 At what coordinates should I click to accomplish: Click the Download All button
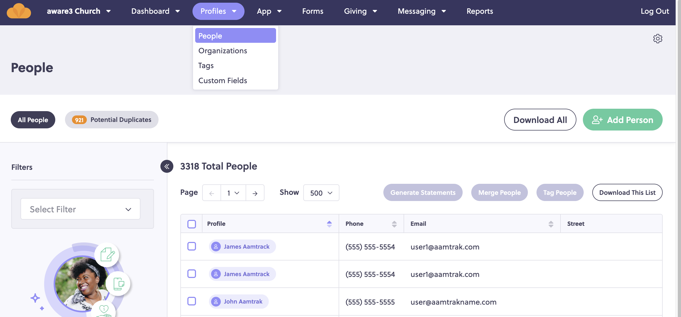[540, 120]
